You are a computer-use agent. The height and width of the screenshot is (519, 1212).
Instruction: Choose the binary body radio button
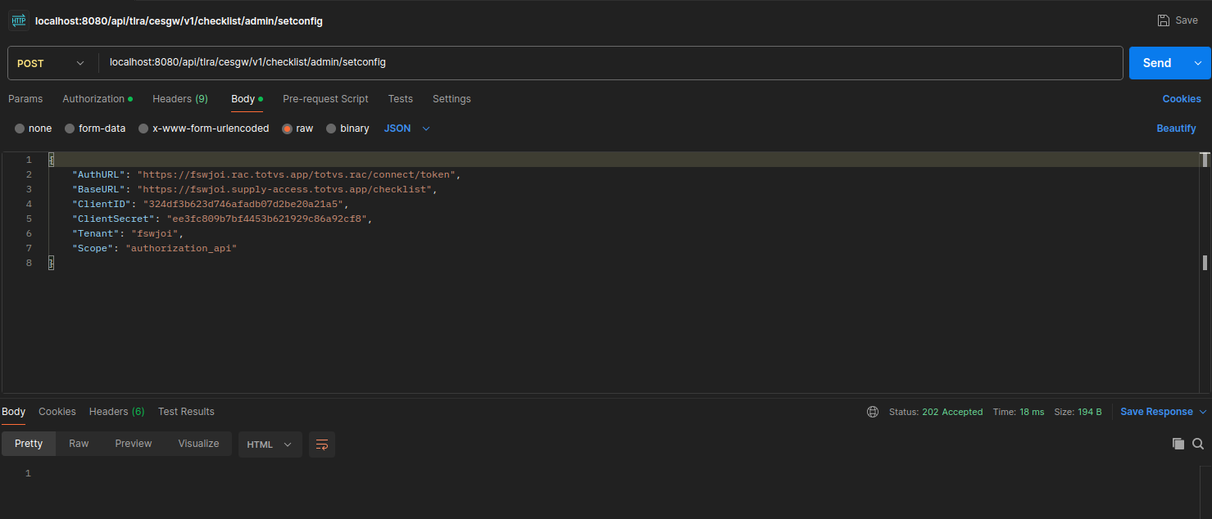pyautogui.click(x=331, y=129)
